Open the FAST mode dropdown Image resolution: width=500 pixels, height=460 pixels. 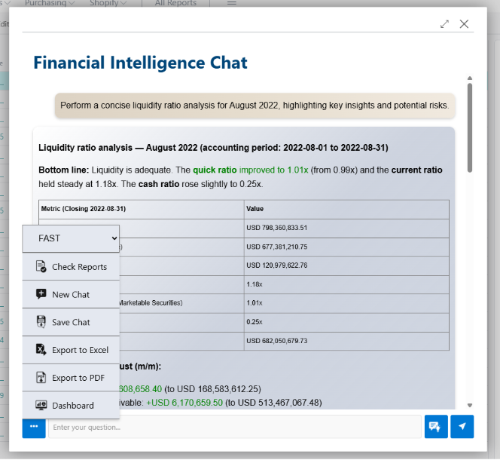click(71, 238)
